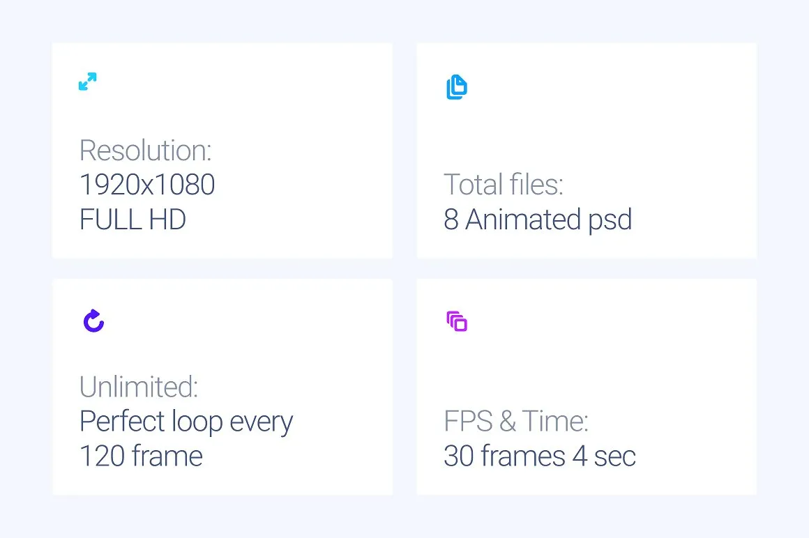Select the "120 frame" text
Viewport: 809px width, 538px height.
pos(141,456)
